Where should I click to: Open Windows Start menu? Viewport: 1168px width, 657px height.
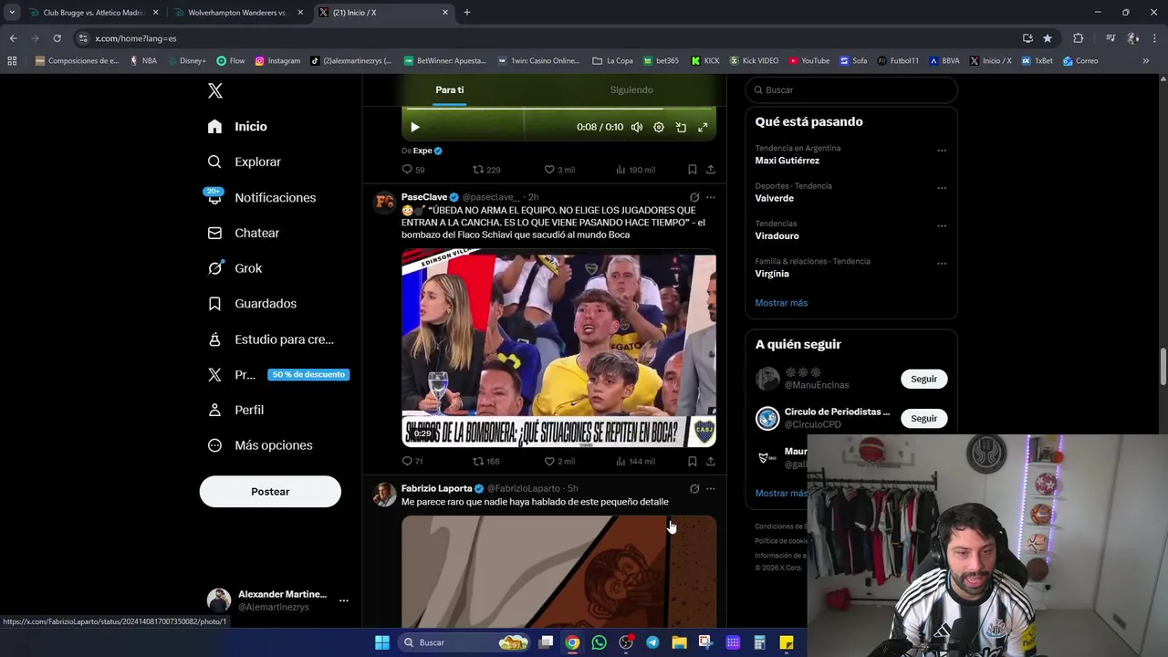382,642
